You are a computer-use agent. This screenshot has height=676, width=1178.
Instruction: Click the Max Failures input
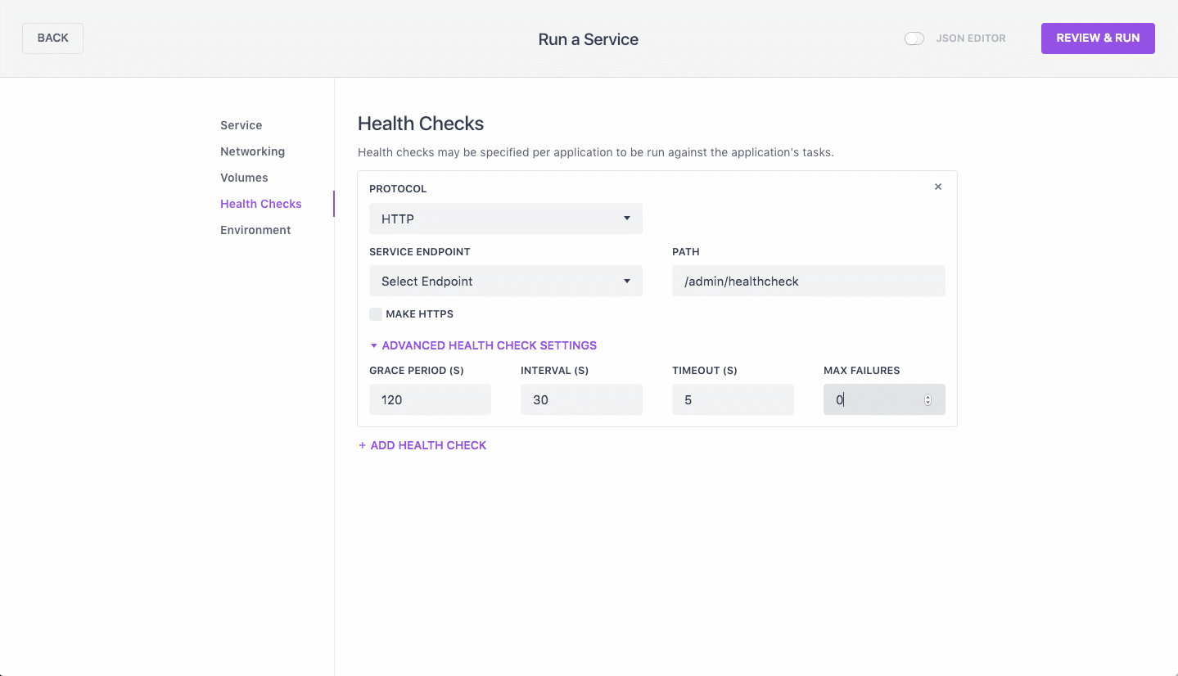coord(884,399)
